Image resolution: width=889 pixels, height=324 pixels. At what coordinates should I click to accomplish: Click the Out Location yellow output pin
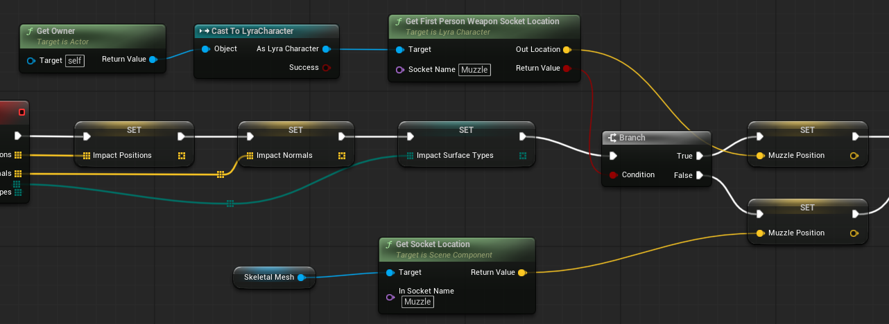point(567,50)
